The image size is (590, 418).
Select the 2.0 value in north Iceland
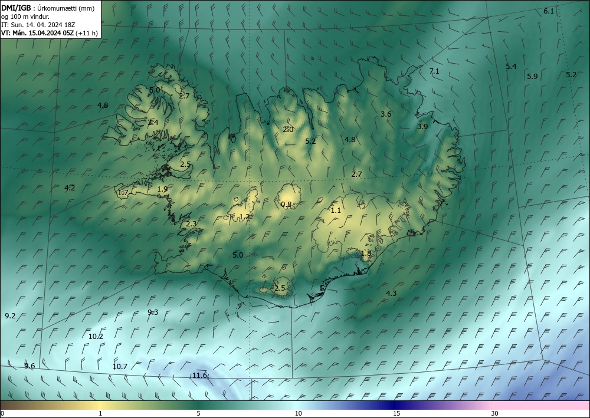pos(289,129)
